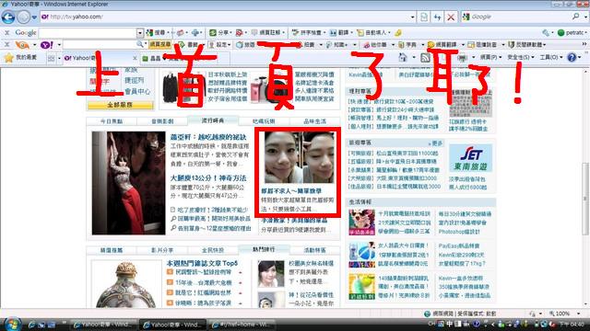Click the Yahoo toolbar search input field

pos(100,45)
